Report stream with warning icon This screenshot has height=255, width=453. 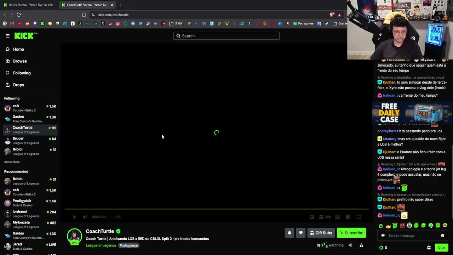[361, 245]
